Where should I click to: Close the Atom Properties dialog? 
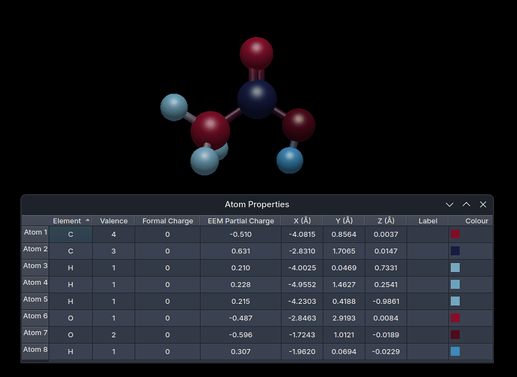click(x=483, y=204)
